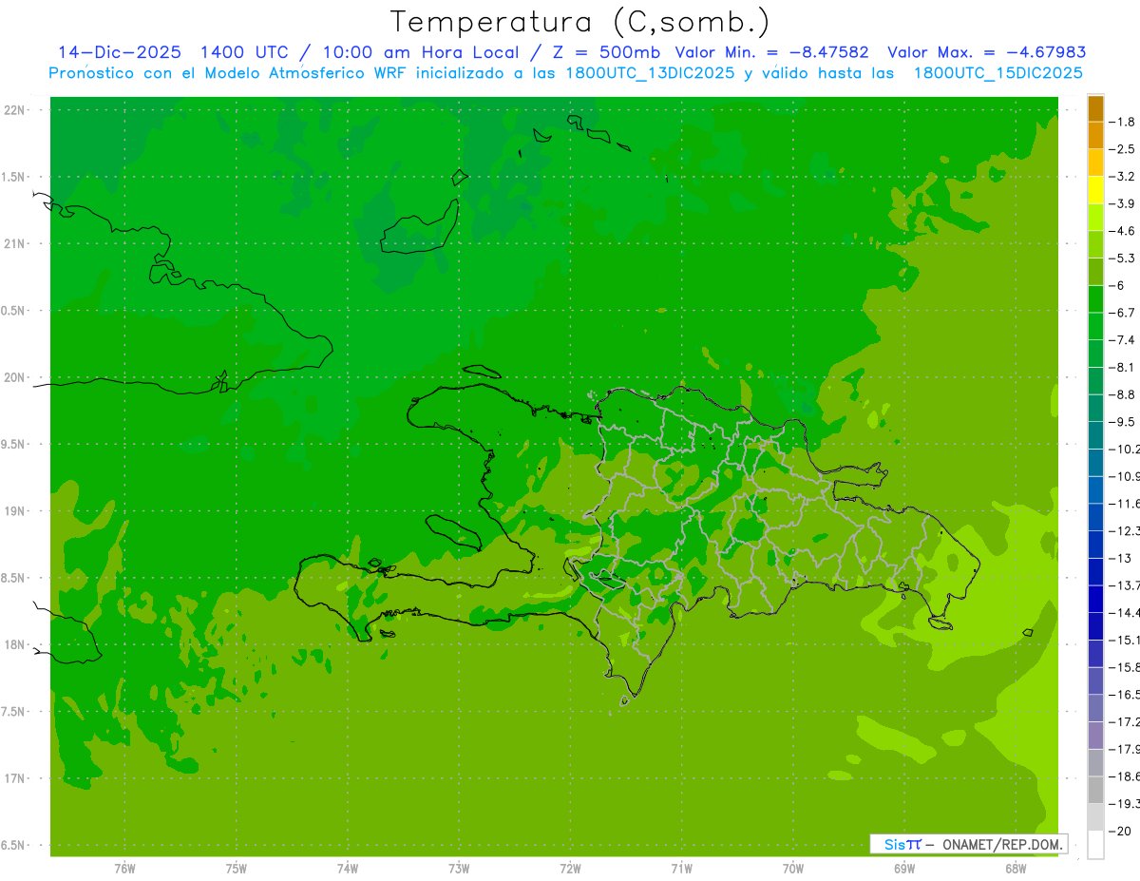The width and height of the screenshot is (1140, 881).
Task: Click the 'Valor Min. = -8.47582' text
Action: [770, 52]
